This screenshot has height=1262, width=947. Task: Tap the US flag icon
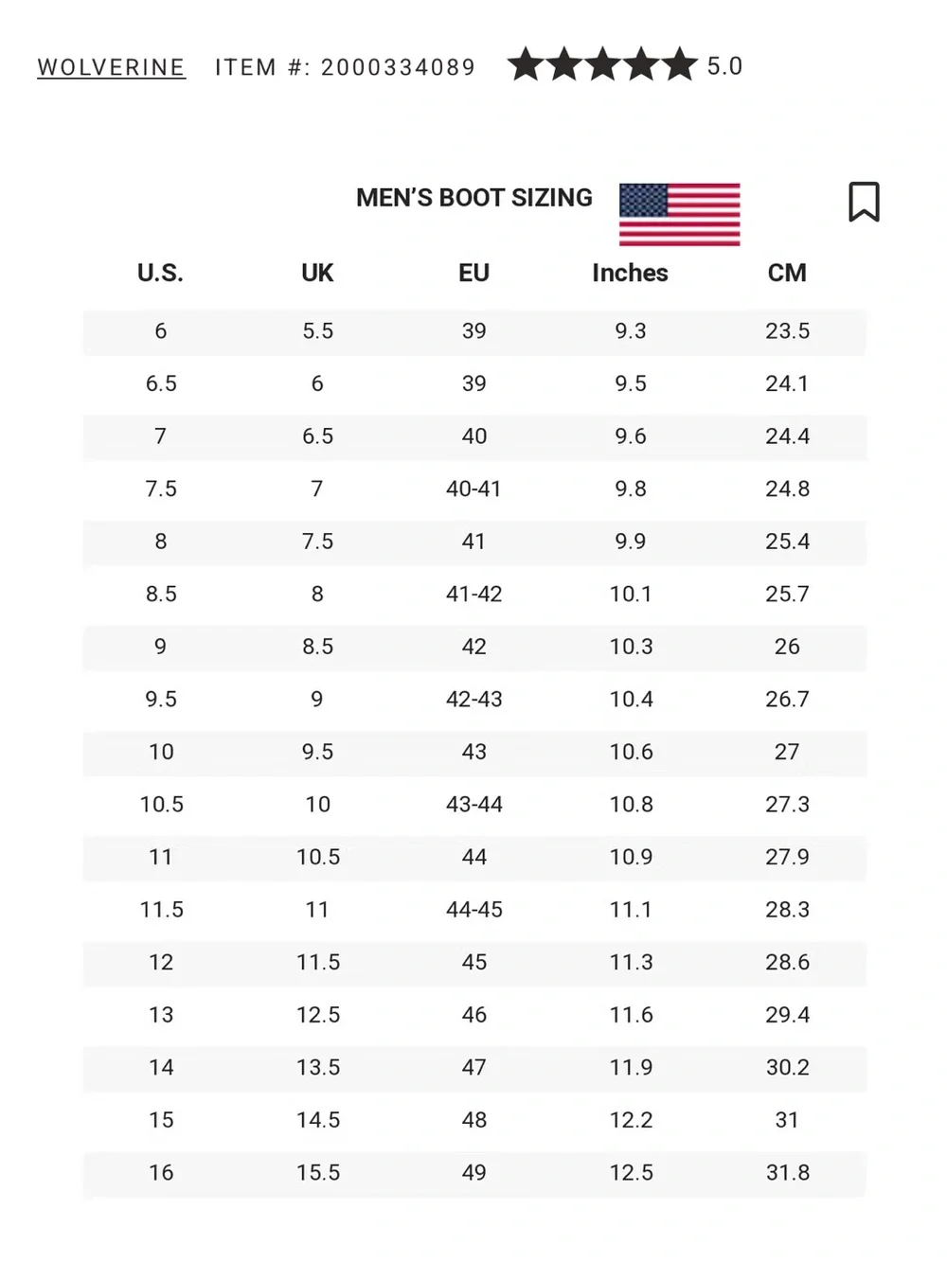(679, 215)
